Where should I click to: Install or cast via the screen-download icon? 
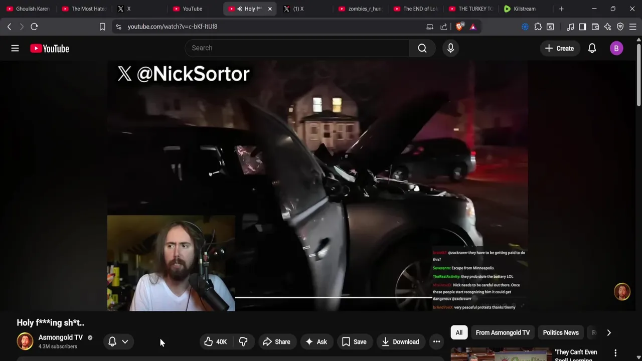[x=430, y=27]
